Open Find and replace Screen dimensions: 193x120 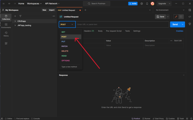tap(22, 119)
